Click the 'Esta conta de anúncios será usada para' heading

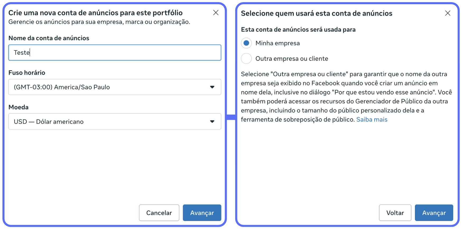(x=298, y=30)
